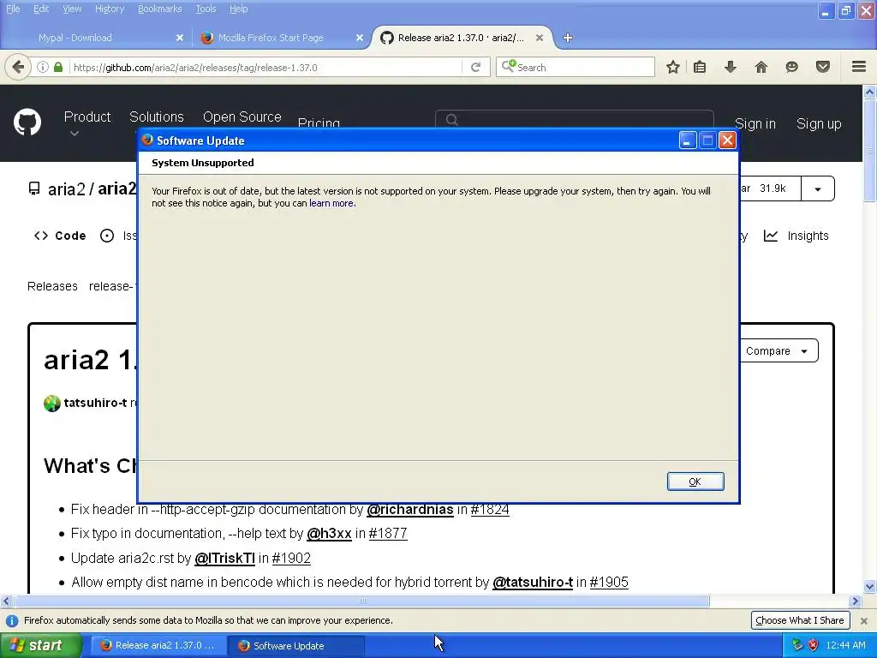Click the Issues circle icon

(x=107, y=236)
